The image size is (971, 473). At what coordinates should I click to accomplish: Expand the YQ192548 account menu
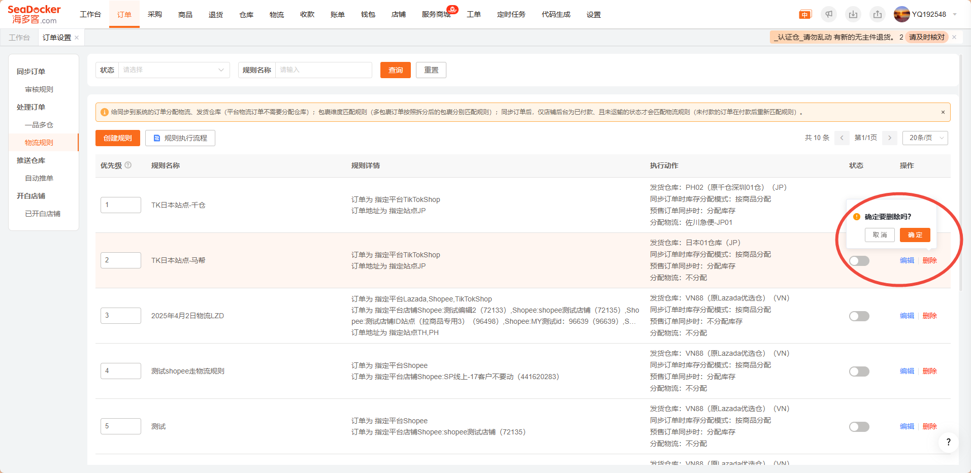click(954, 14)
